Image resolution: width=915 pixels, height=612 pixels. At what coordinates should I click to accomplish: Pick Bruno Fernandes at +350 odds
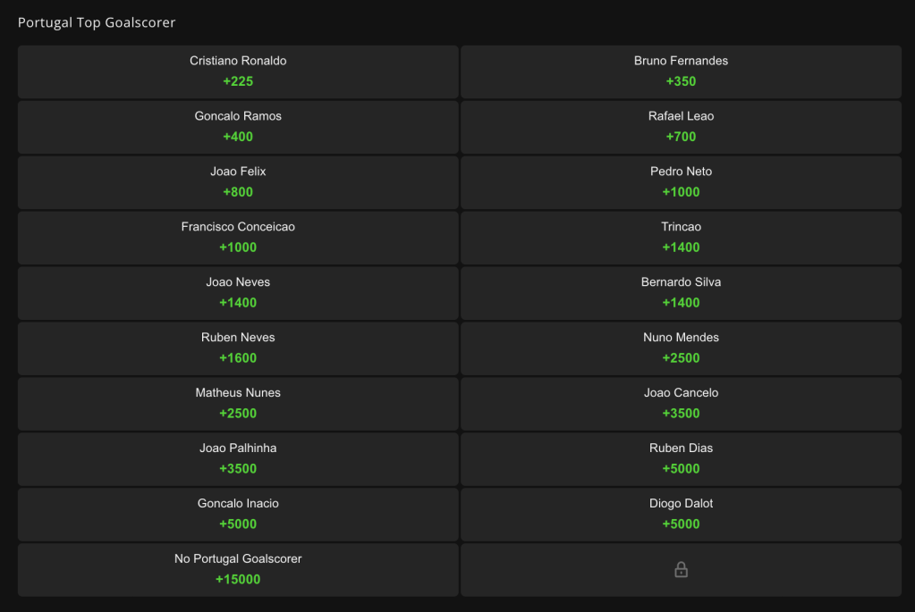[x=681, y=71]
